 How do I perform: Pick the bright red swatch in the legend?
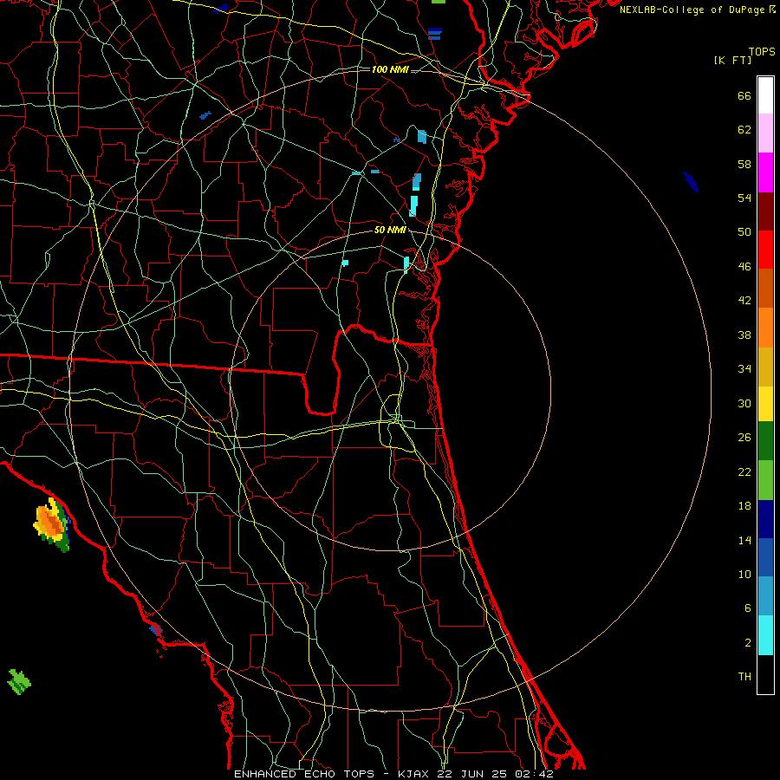pos(765,250)
